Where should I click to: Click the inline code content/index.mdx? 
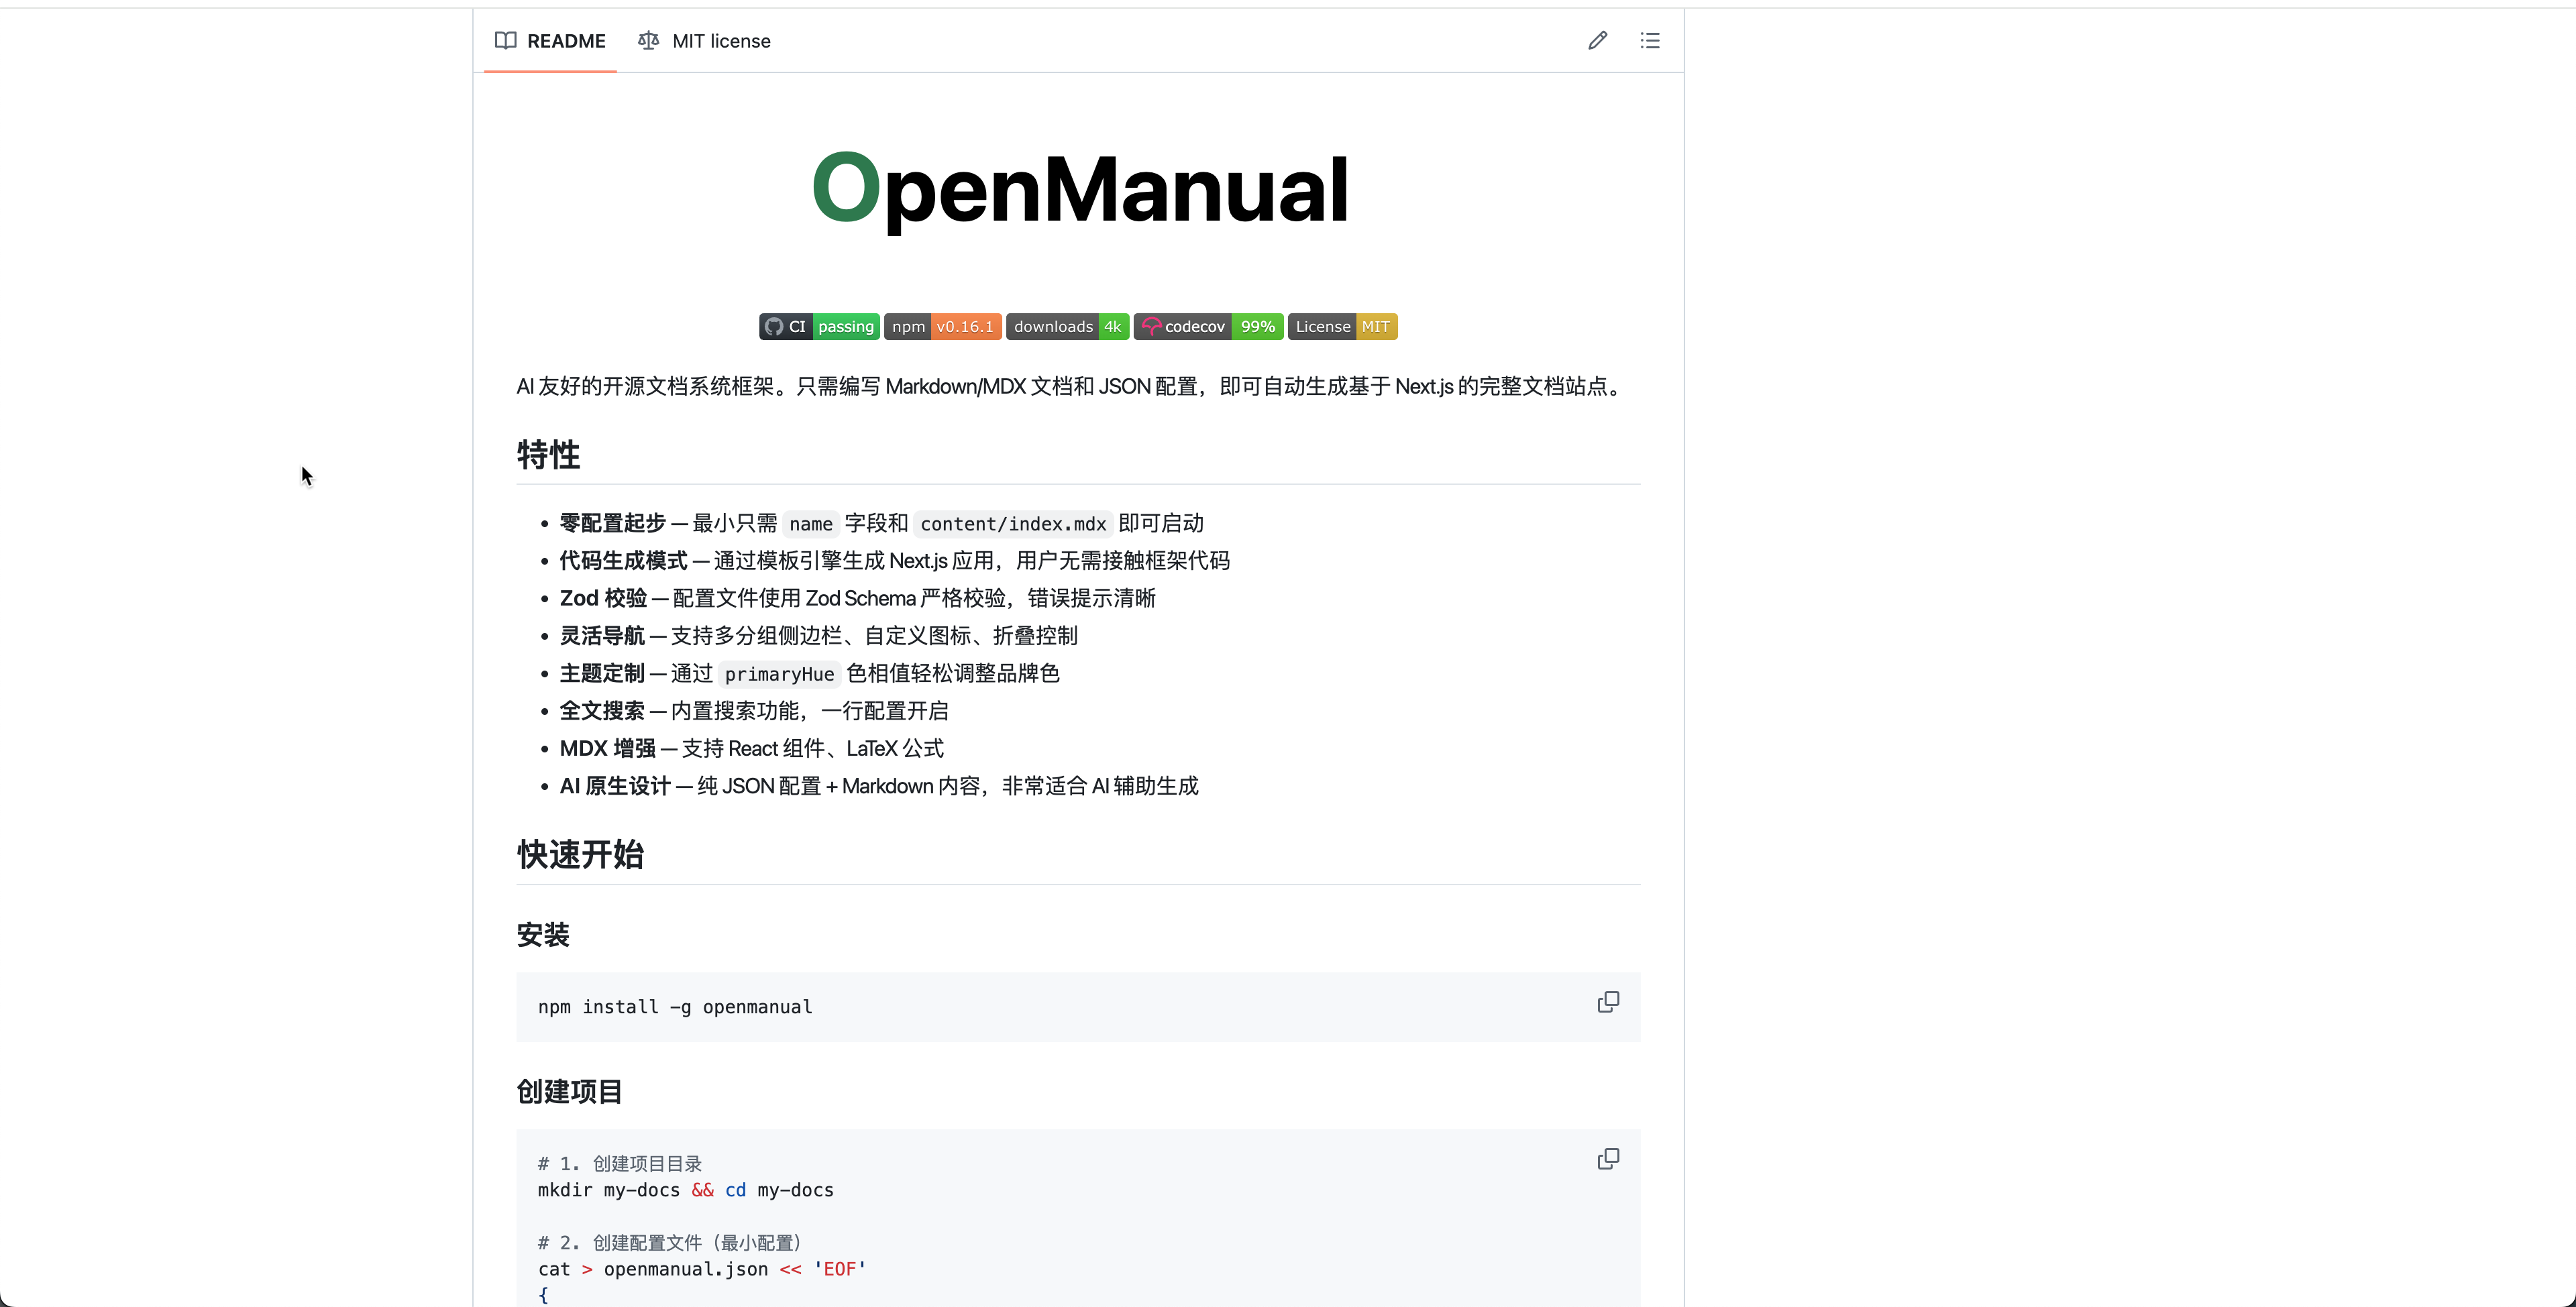tap(1013, 524)
